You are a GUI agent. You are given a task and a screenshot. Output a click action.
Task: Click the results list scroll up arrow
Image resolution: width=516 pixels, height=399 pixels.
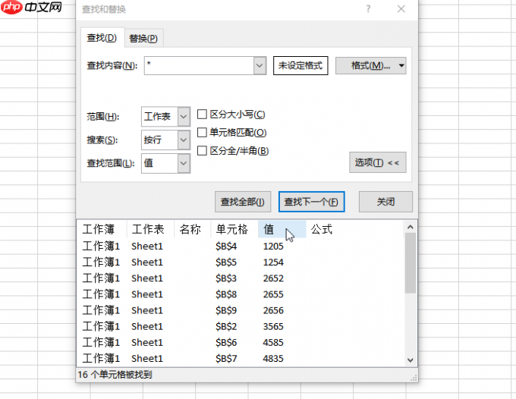click(x=410, y=227)
